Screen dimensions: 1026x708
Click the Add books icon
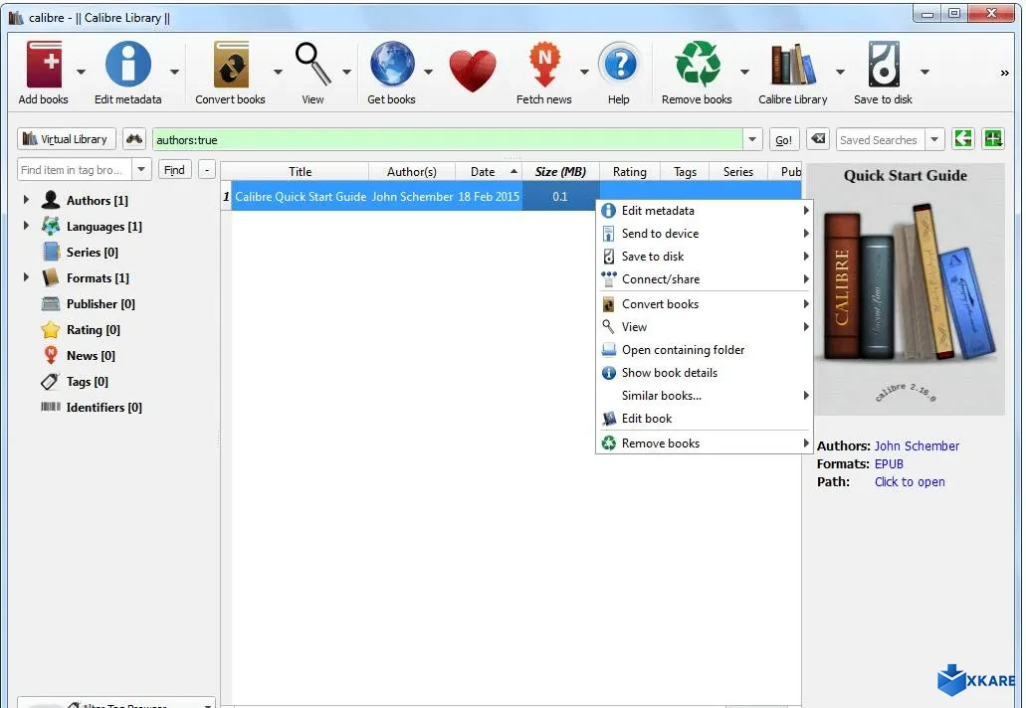(x=44, y=64)
